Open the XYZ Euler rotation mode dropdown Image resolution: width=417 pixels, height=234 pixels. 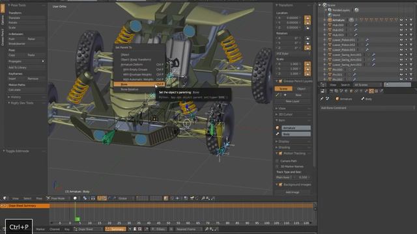pos(293,53)
